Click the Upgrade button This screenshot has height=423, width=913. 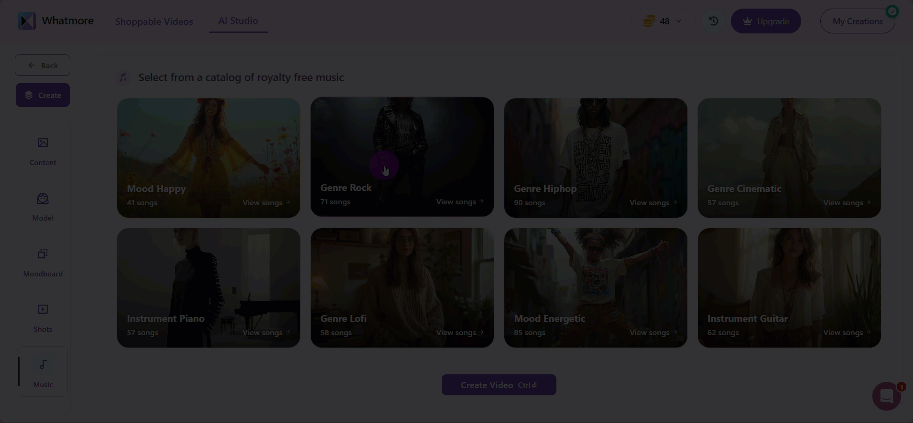[x=765, y=21]
